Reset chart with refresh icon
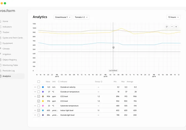186x130 pixels. pos(167,27)
